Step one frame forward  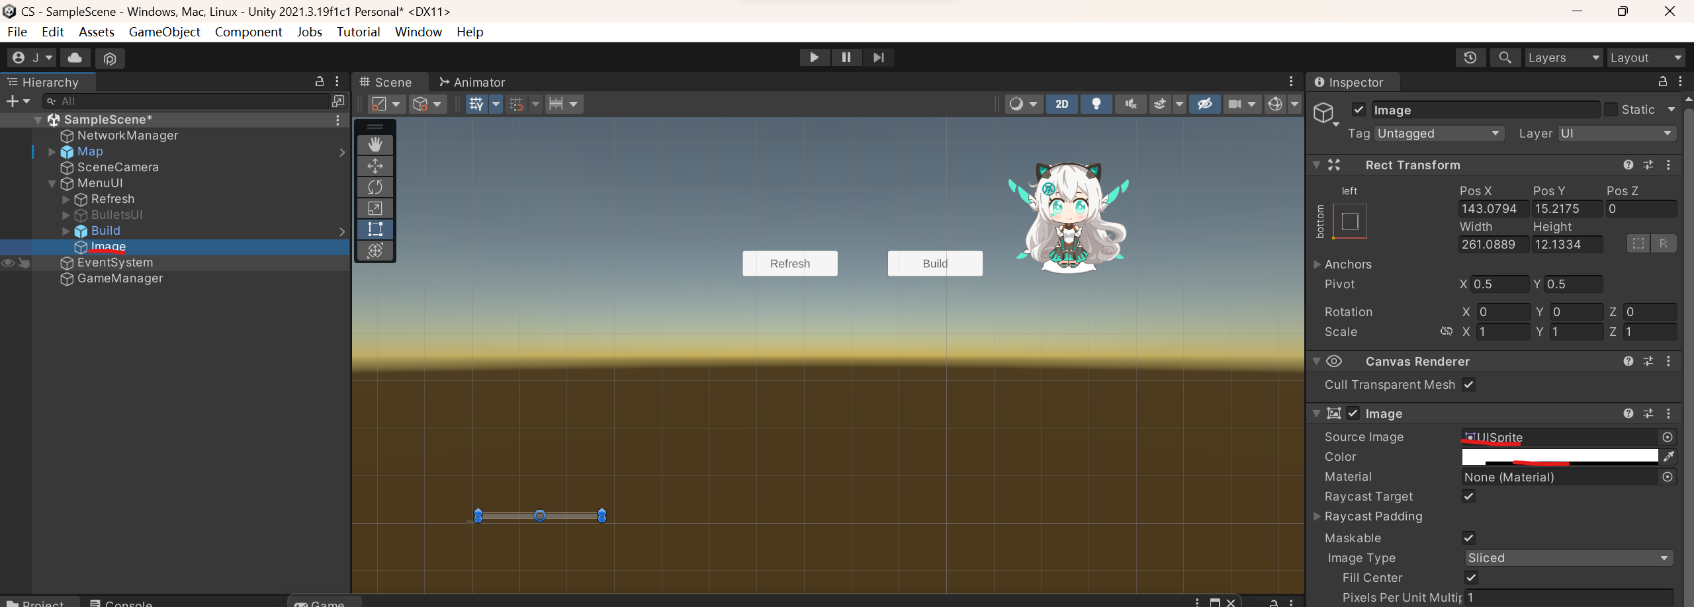pyautogui.click(x=878, y=58)
